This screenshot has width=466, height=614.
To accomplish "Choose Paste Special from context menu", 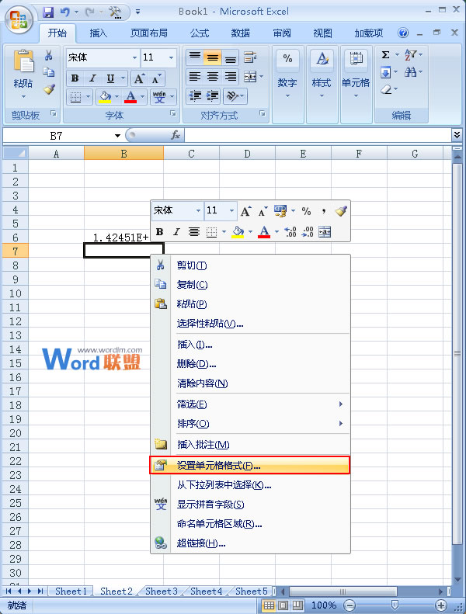I will point(249,324).
